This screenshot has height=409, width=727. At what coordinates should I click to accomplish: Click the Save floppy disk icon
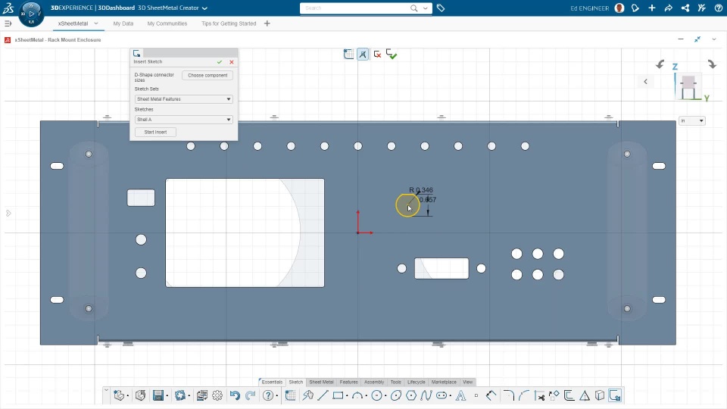pos(158,395)
